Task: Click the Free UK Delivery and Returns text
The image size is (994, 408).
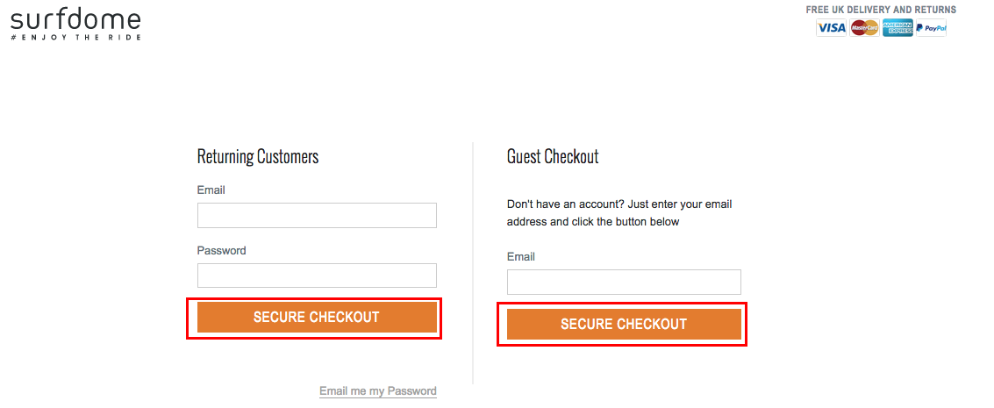Action: (881, 10)
